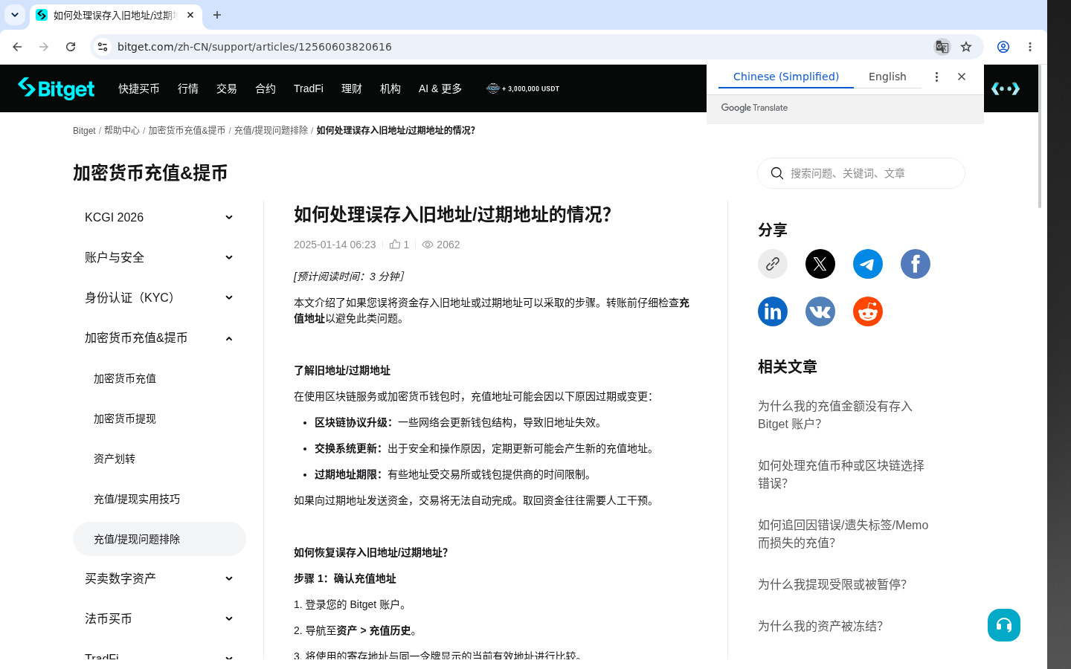
Task: Open related article 为什么我的资产被冻结
Action: click(820, 626)
